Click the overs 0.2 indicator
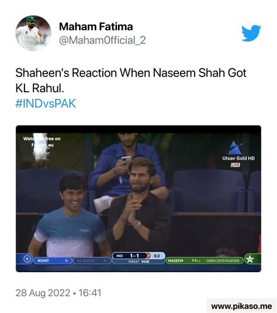 pyautogui.click(x=157, y=256)
